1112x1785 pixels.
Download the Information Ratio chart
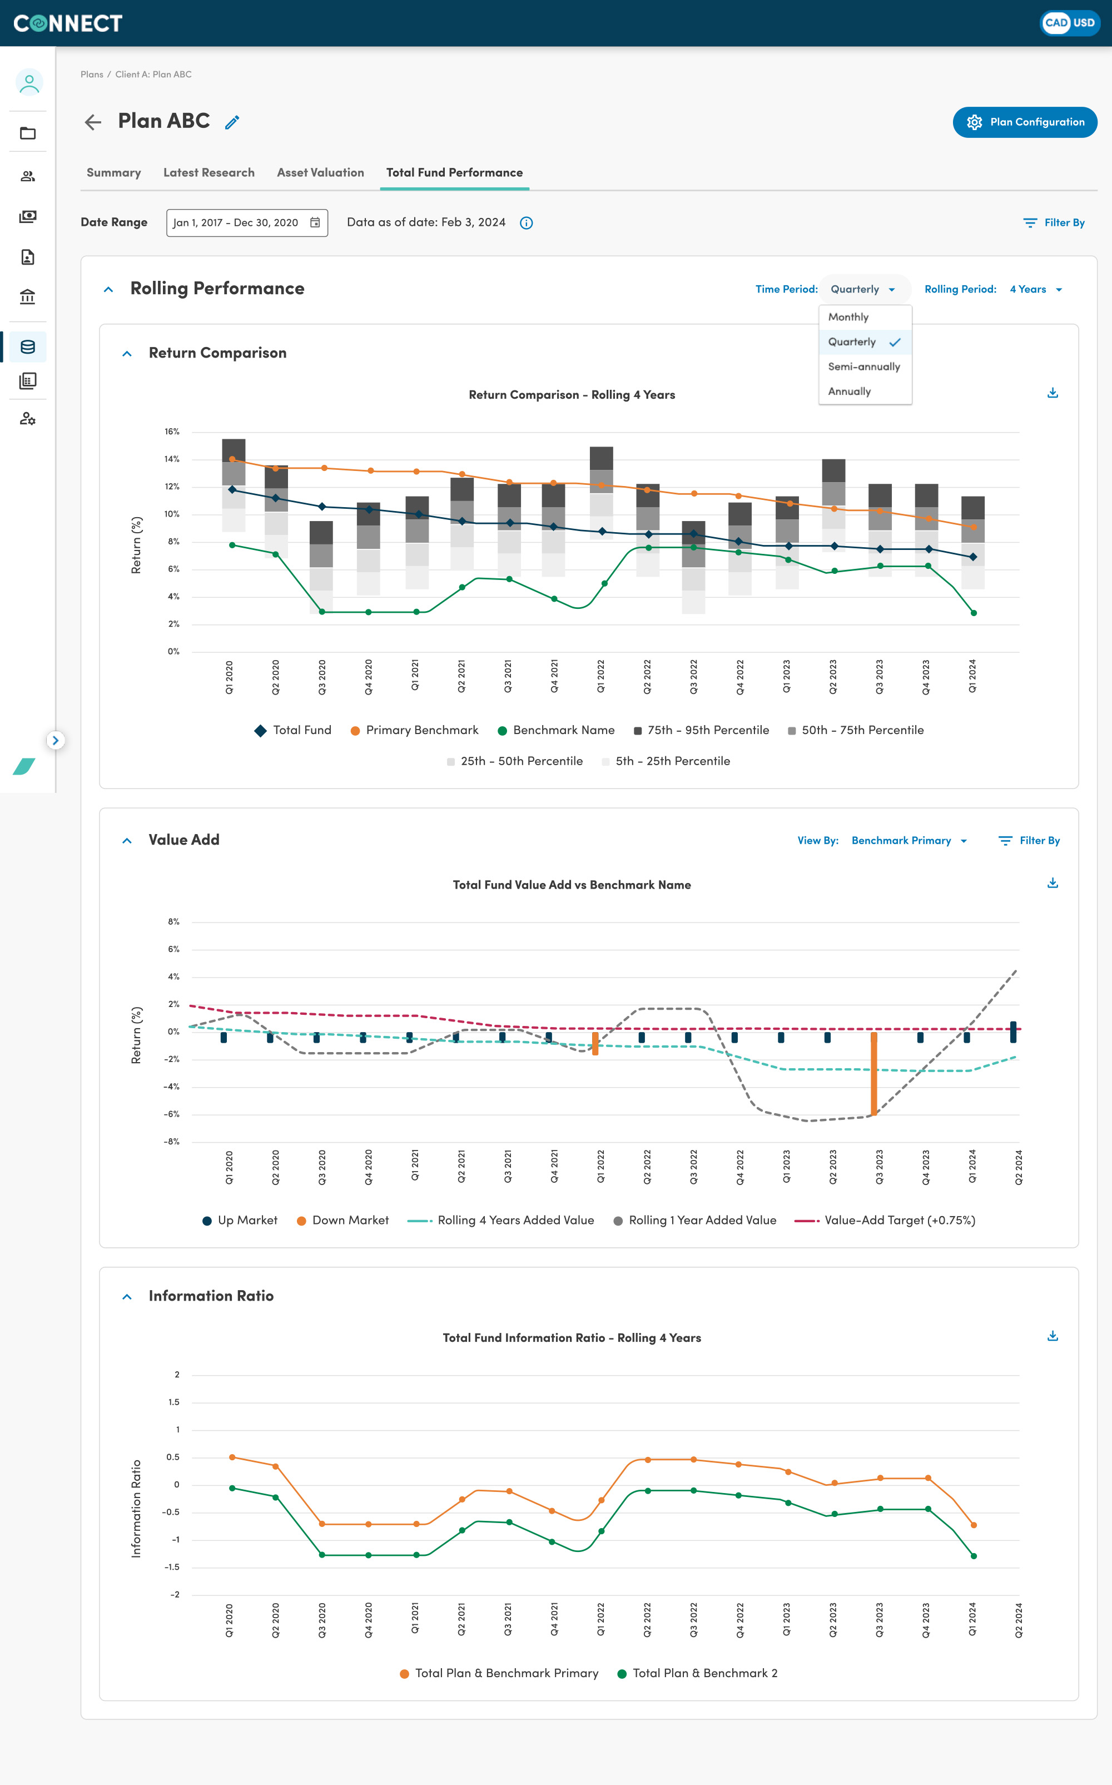(1053, 1336)
